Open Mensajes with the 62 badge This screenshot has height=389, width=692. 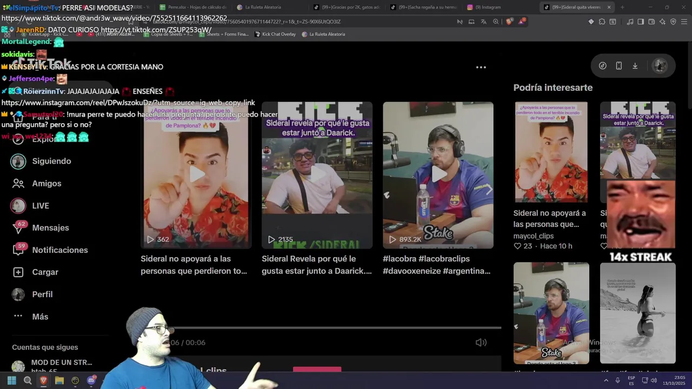(x=41, y=227)
